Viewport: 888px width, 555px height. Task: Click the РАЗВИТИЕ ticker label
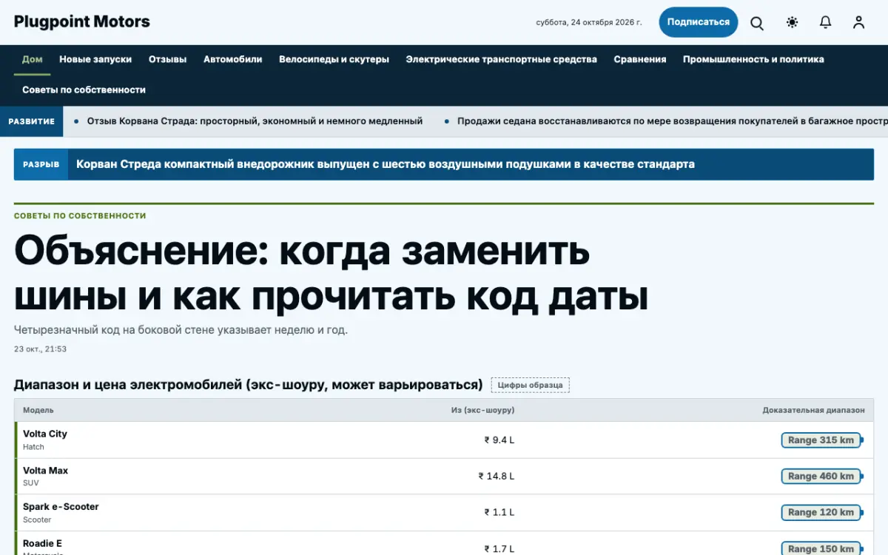click(x=32, y=121)
